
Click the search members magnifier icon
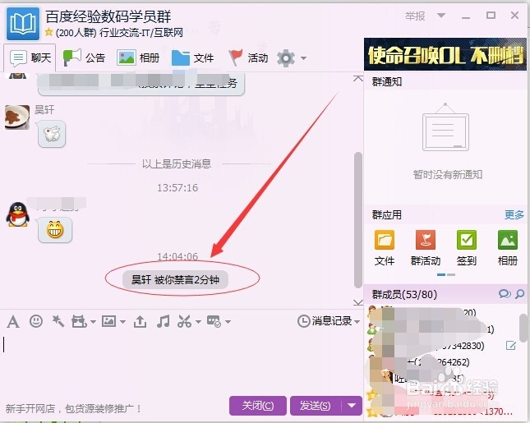click(x=519, y=294)
